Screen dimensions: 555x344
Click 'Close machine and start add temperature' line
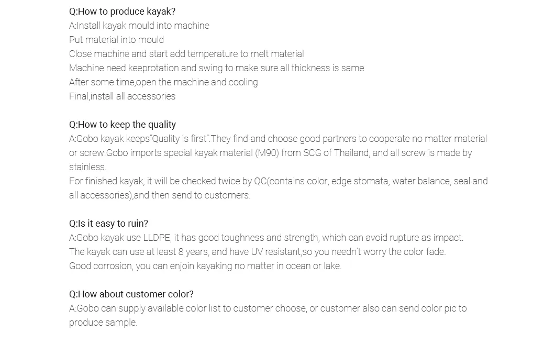[186, 54]
